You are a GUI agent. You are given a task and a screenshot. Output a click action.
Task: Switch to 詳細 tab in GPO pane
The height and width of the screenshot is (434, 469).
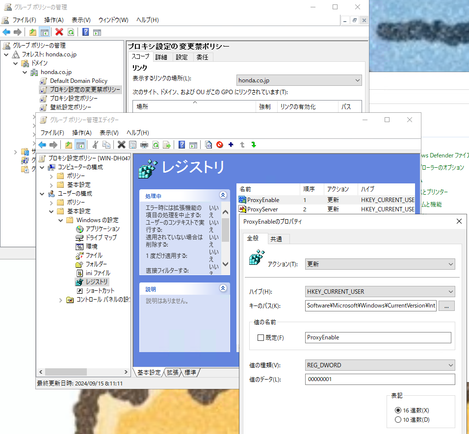point(161,57)
